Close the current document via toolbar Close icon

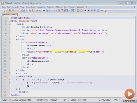click(17, 10)
